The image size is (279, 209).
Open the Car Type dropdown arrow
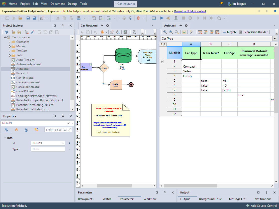[x=275, y=38]
